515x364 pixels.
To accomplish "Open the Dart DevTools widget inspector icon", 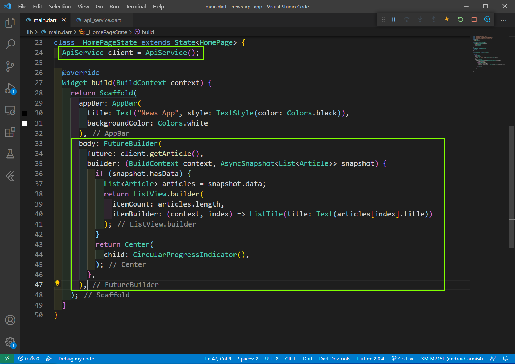I will coord(487,20).
